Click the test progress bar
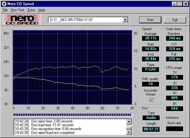Screen dimensions: 190x138 coord(72,115)
